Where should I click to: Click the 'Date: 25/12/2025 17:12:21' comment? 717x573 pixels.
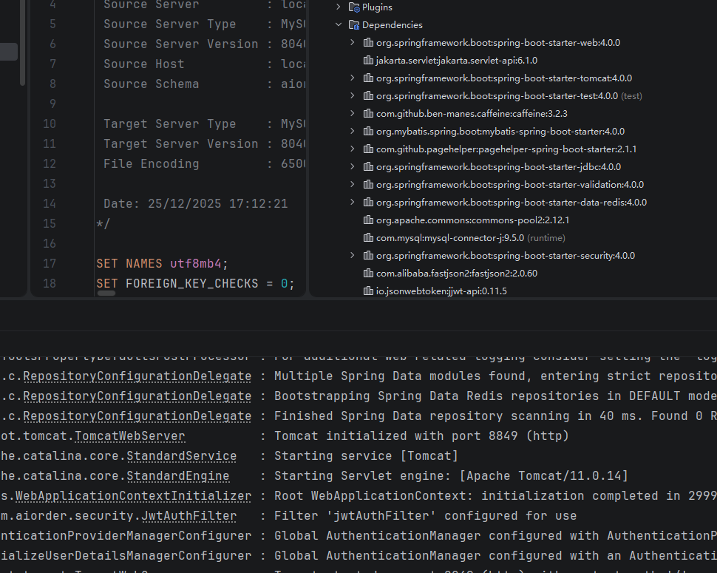click(196, 203)
